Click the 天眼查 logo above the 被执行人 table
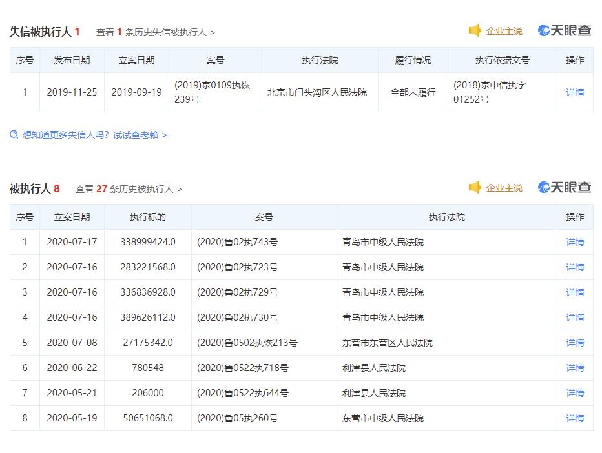The image size is (602, 453). (x=565, y=188)
